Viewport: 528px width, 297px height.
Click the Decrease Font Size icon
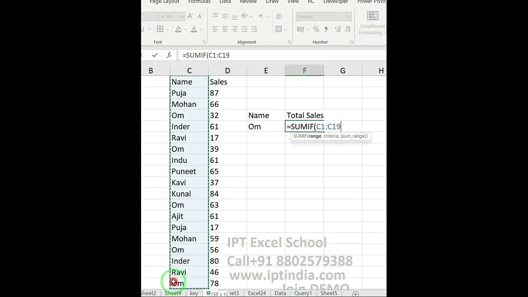click(x=200, y=16)
